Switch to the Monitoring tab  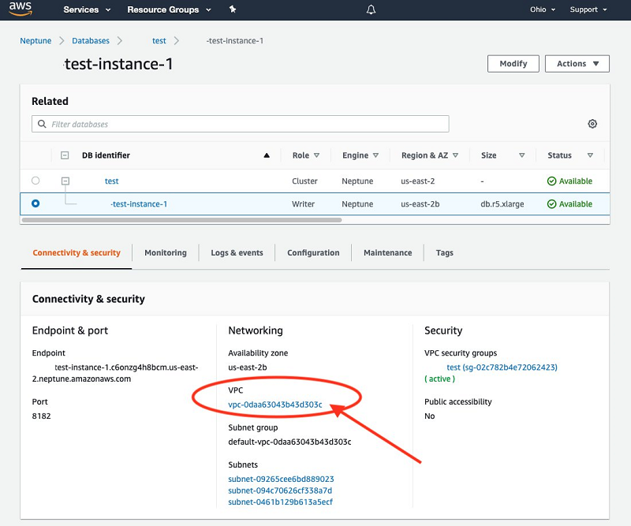(166, 252)
